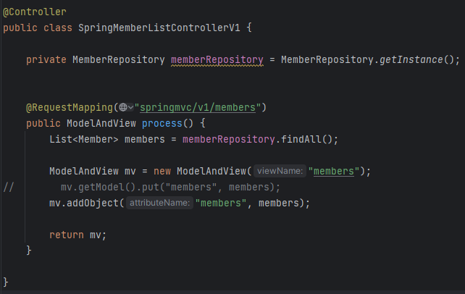Click the mv.addObject method call
Viewport: 465px width, 294px height.
click(83, 203)
